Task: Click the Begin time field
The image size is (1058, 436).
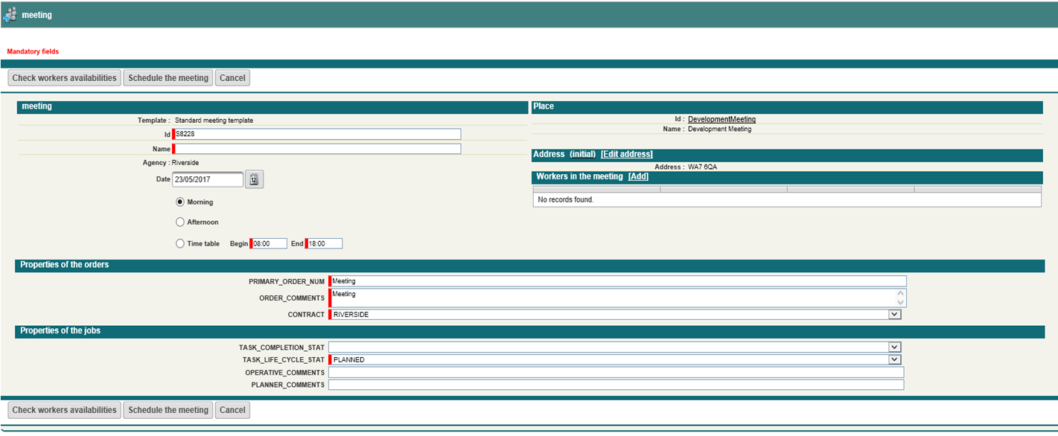Action: [x=269, y=243]
